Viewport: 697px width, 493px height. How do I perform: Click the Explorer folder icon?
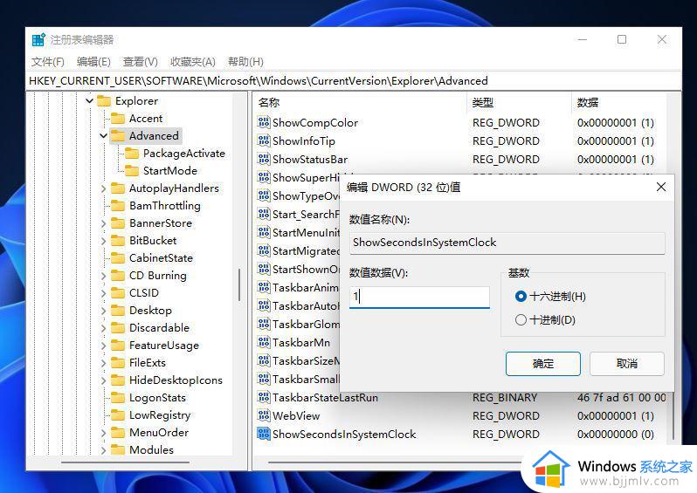point(104,101)
